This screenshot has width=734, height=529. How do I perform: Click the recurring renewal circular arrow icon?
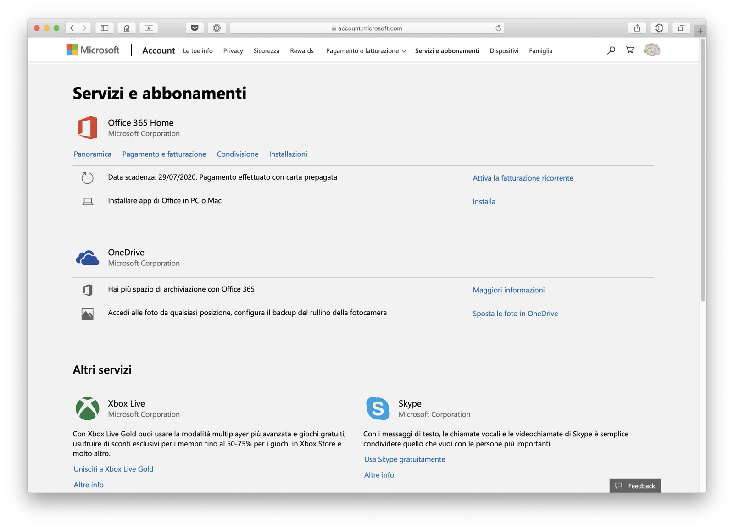tap(87, 178)
